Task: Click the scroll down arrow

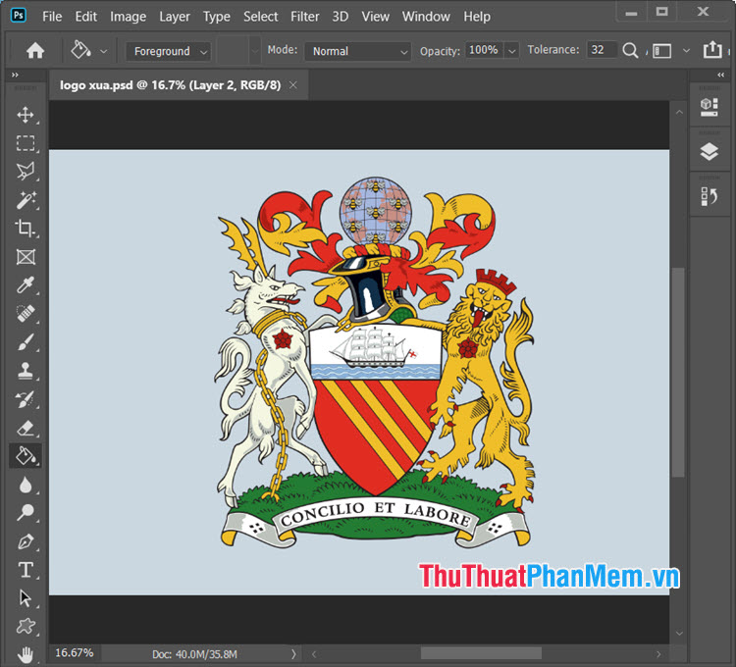Action: (x=679, y=634)
